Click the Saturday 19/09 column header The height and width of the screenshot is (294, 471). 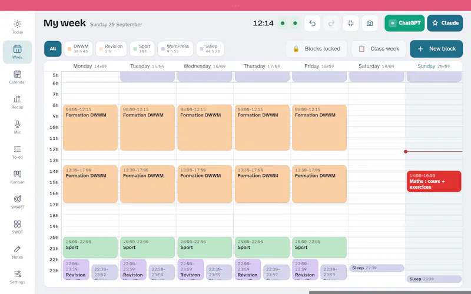pos(376,66)
